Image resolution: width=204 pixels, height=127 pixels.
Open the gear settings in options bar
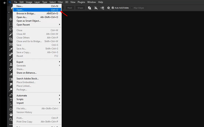pyautogui.click(x=109, y=8)
